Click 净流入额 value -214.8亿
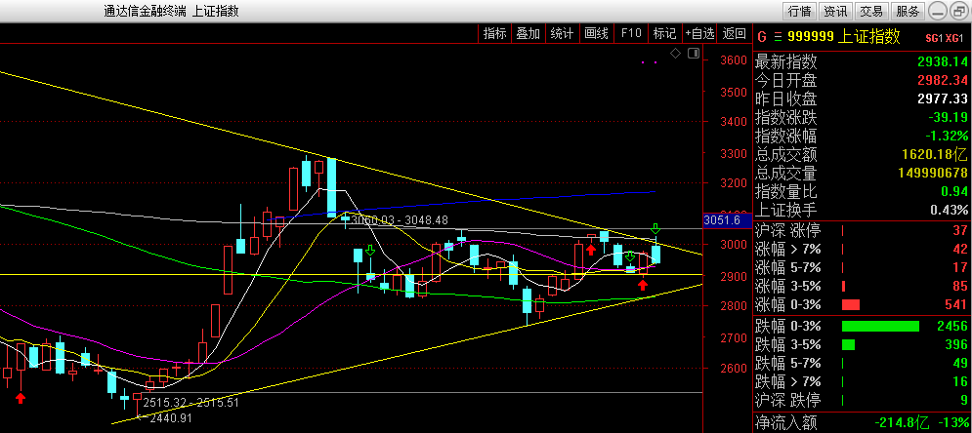Image resolution: width=972 pixels, height=433 pixels. point(902,423)
